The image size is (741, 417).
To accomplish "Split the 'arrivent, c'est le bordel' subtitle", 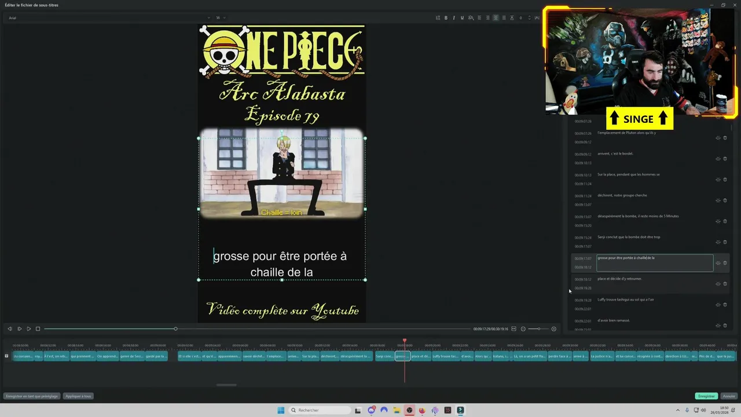I will 718,159.
